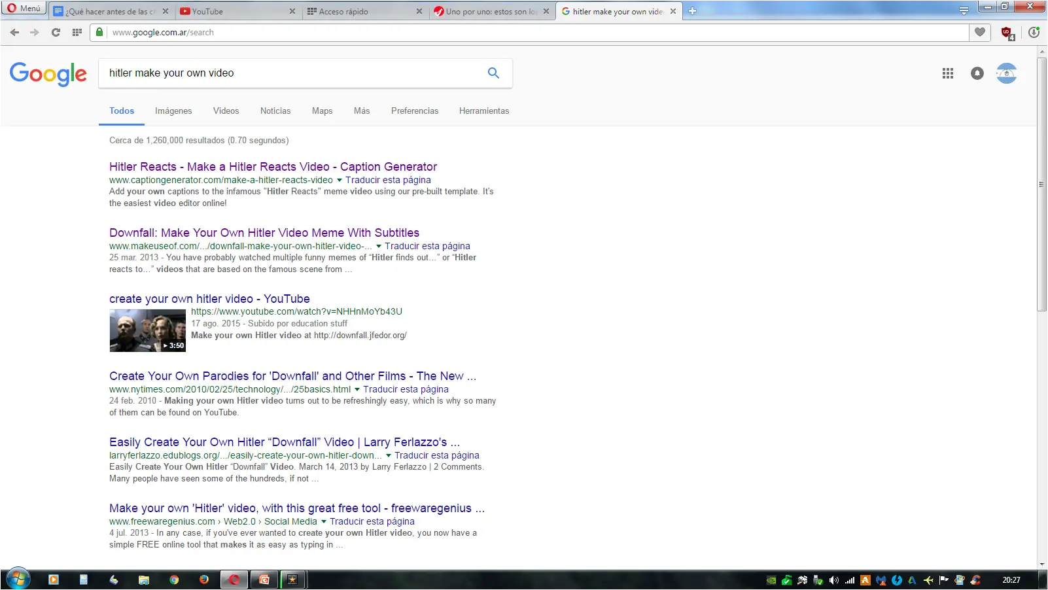Open 'create your own hitler video - YouTube' result
1048x590 pixels.
tap(209, 299)
